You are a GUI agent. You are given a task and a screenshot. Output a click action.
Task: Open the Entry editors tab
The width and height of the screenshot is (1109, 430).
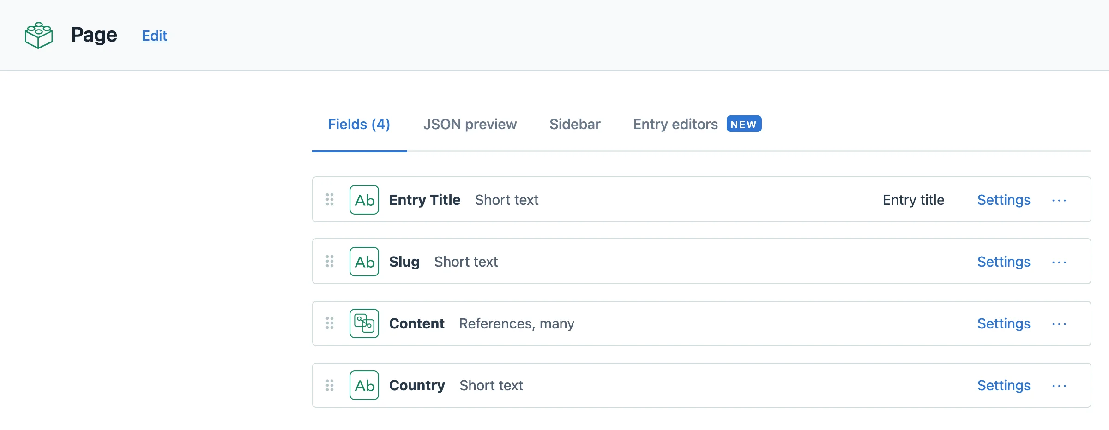coord(675,124)
